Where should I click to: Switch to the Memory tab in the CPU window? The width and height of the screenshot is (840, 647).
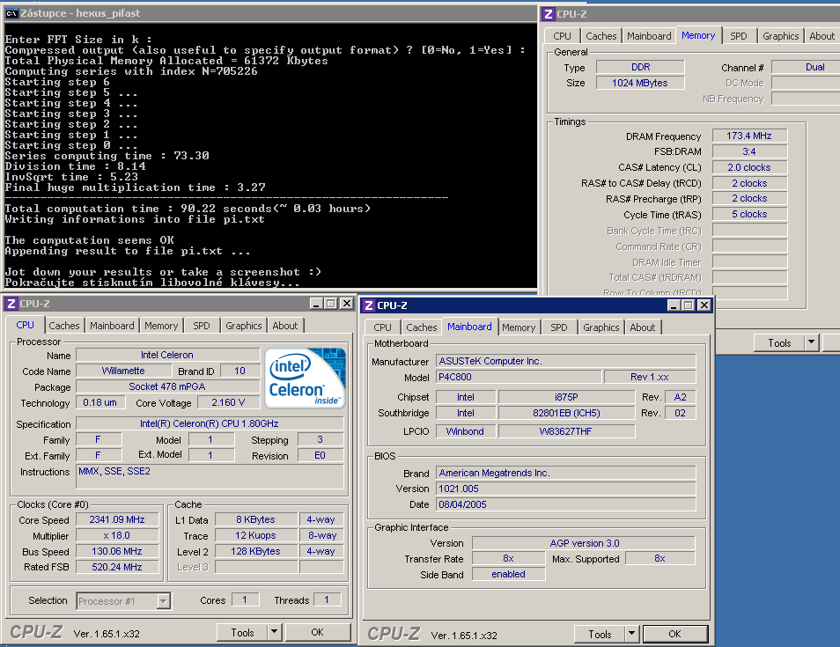(161, 326)
